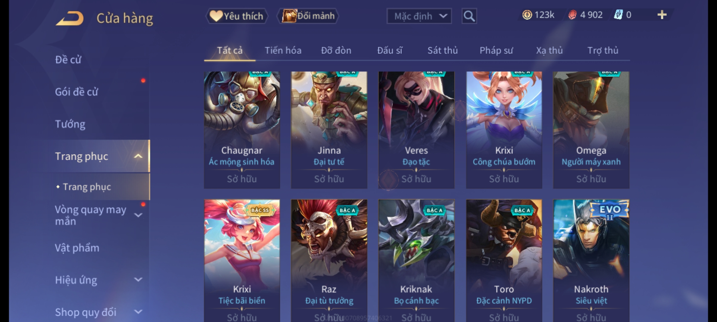This screenshot has height=322, width=717.
Task: Click the blue voucher balance icon
Action: click(618, 15)
